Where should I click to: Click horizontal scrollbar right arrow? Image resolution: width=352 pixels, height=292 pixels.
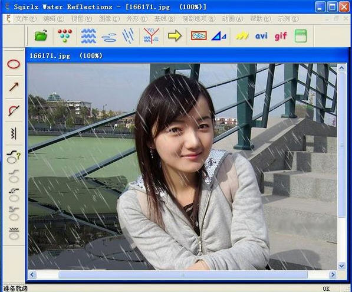[x=333, y=274]
